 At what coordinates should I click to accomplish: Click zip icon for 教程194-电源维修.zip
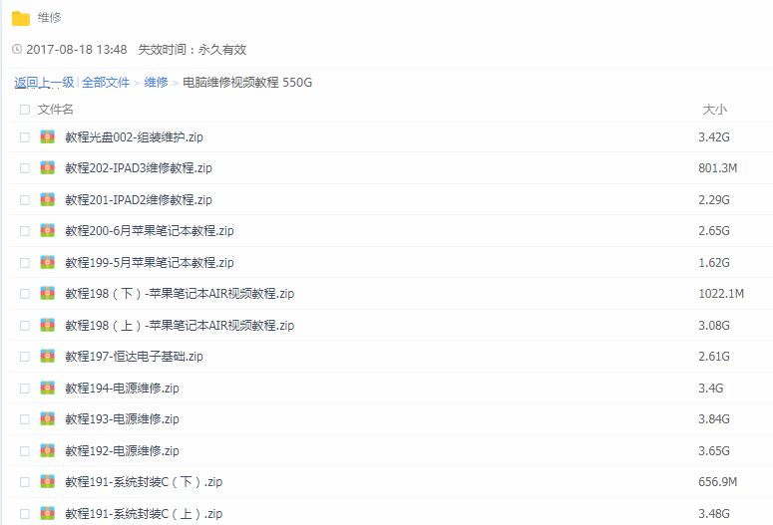click(x=47, y=388)
